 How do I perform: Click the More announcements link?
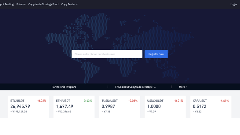(x=183, y=87)
